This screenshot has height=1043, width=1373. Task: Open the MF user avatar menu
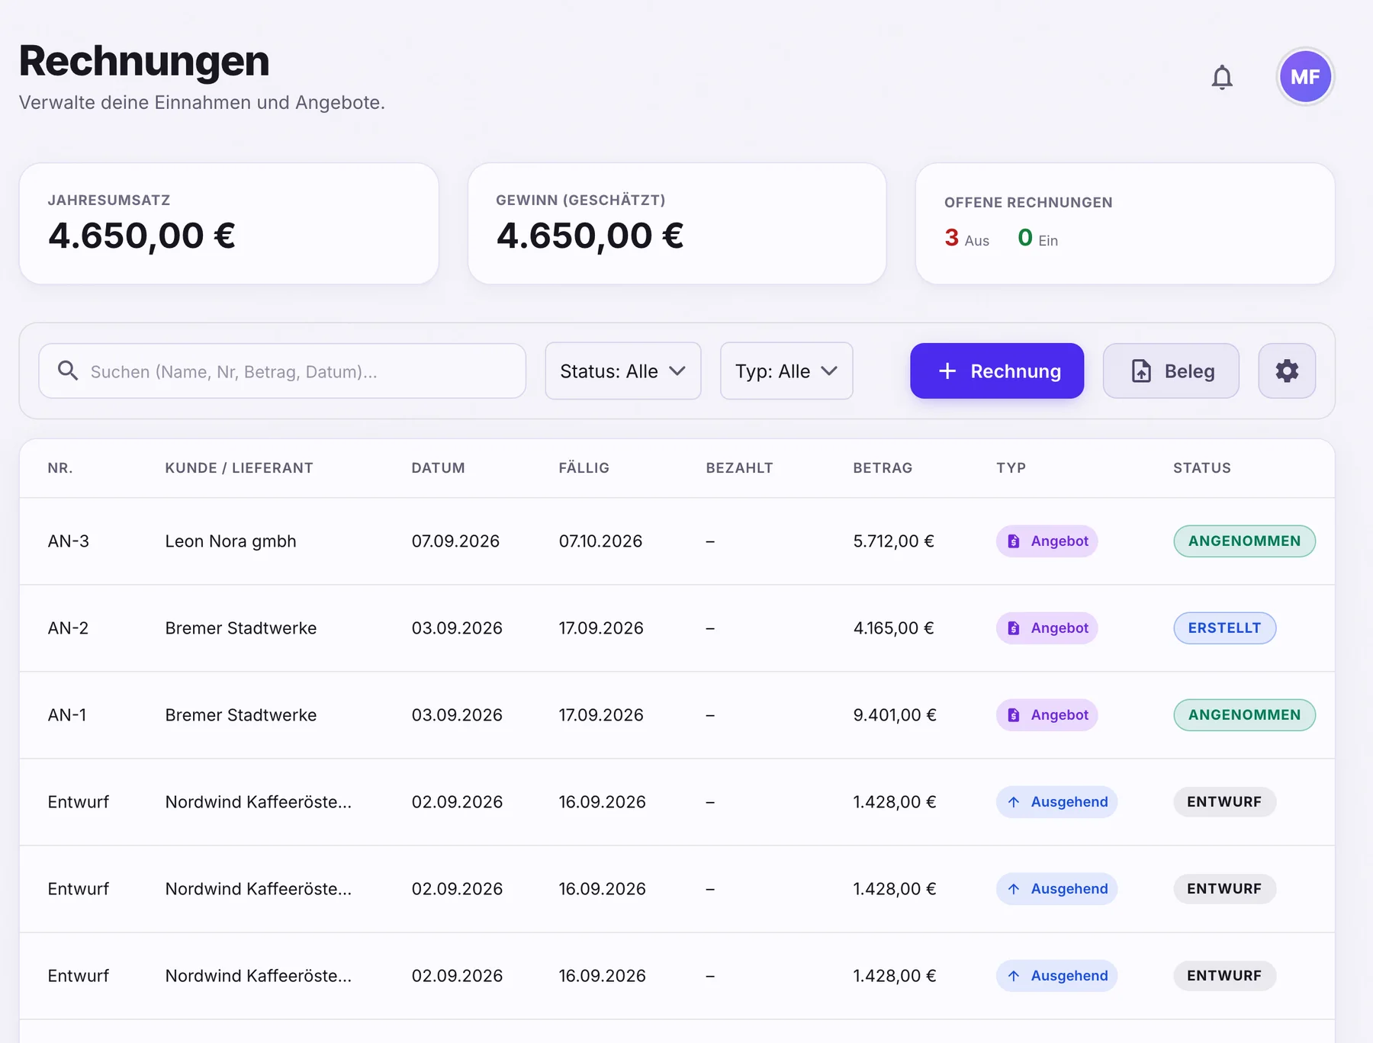tap(1305, 77)
